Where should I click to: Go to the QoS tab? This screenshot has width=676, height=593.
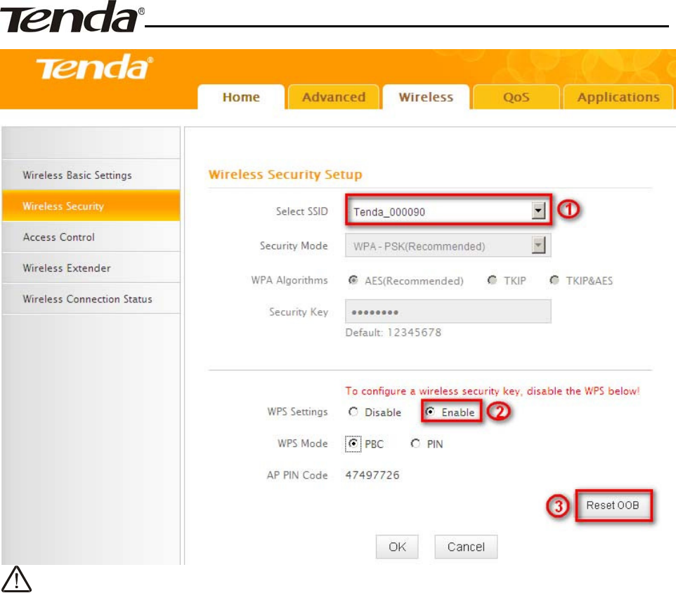click(x=516, y=97)
